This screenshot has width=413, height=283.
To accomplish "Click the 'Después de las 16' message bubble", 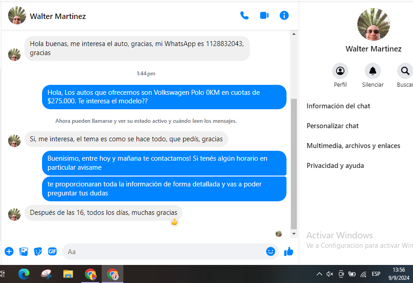I will pyautogui.click(x=103, y=213).
